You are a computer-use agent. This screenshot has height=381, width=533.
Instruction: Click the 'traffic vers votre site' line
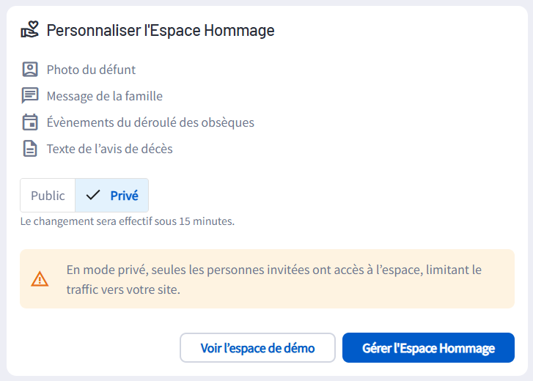[x=122, y=289]
